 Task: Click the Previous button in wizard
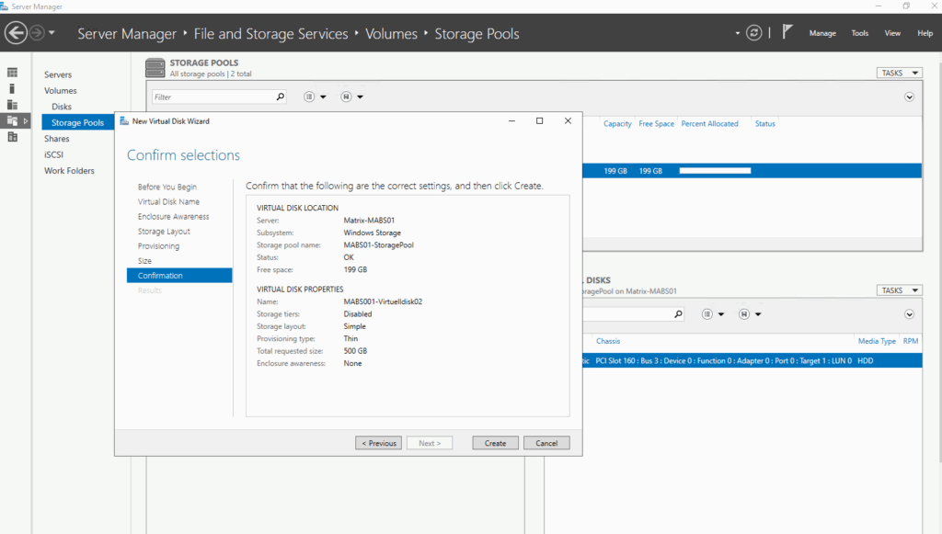click(378, 443)
